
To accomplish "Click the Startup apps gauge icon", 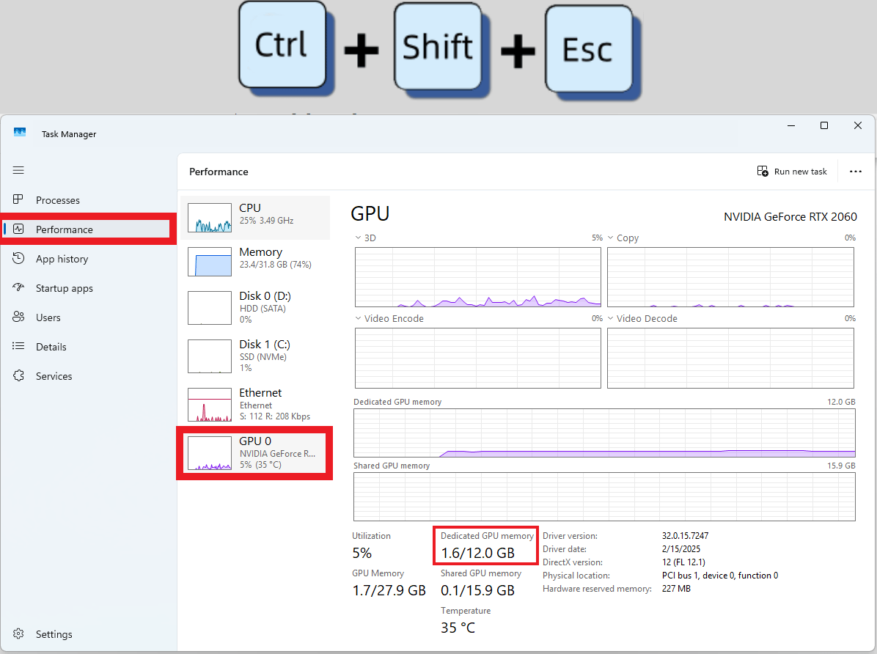I will pyautogui.click(x=18, y=287).
